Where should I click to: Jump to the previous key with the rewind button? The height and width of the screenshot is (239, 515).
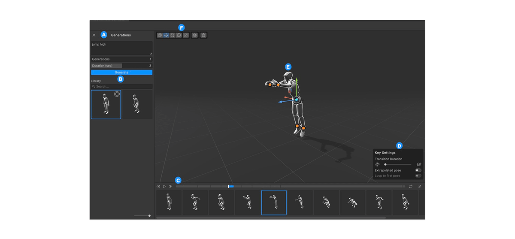pyautogui.click(x=158, y=187)
